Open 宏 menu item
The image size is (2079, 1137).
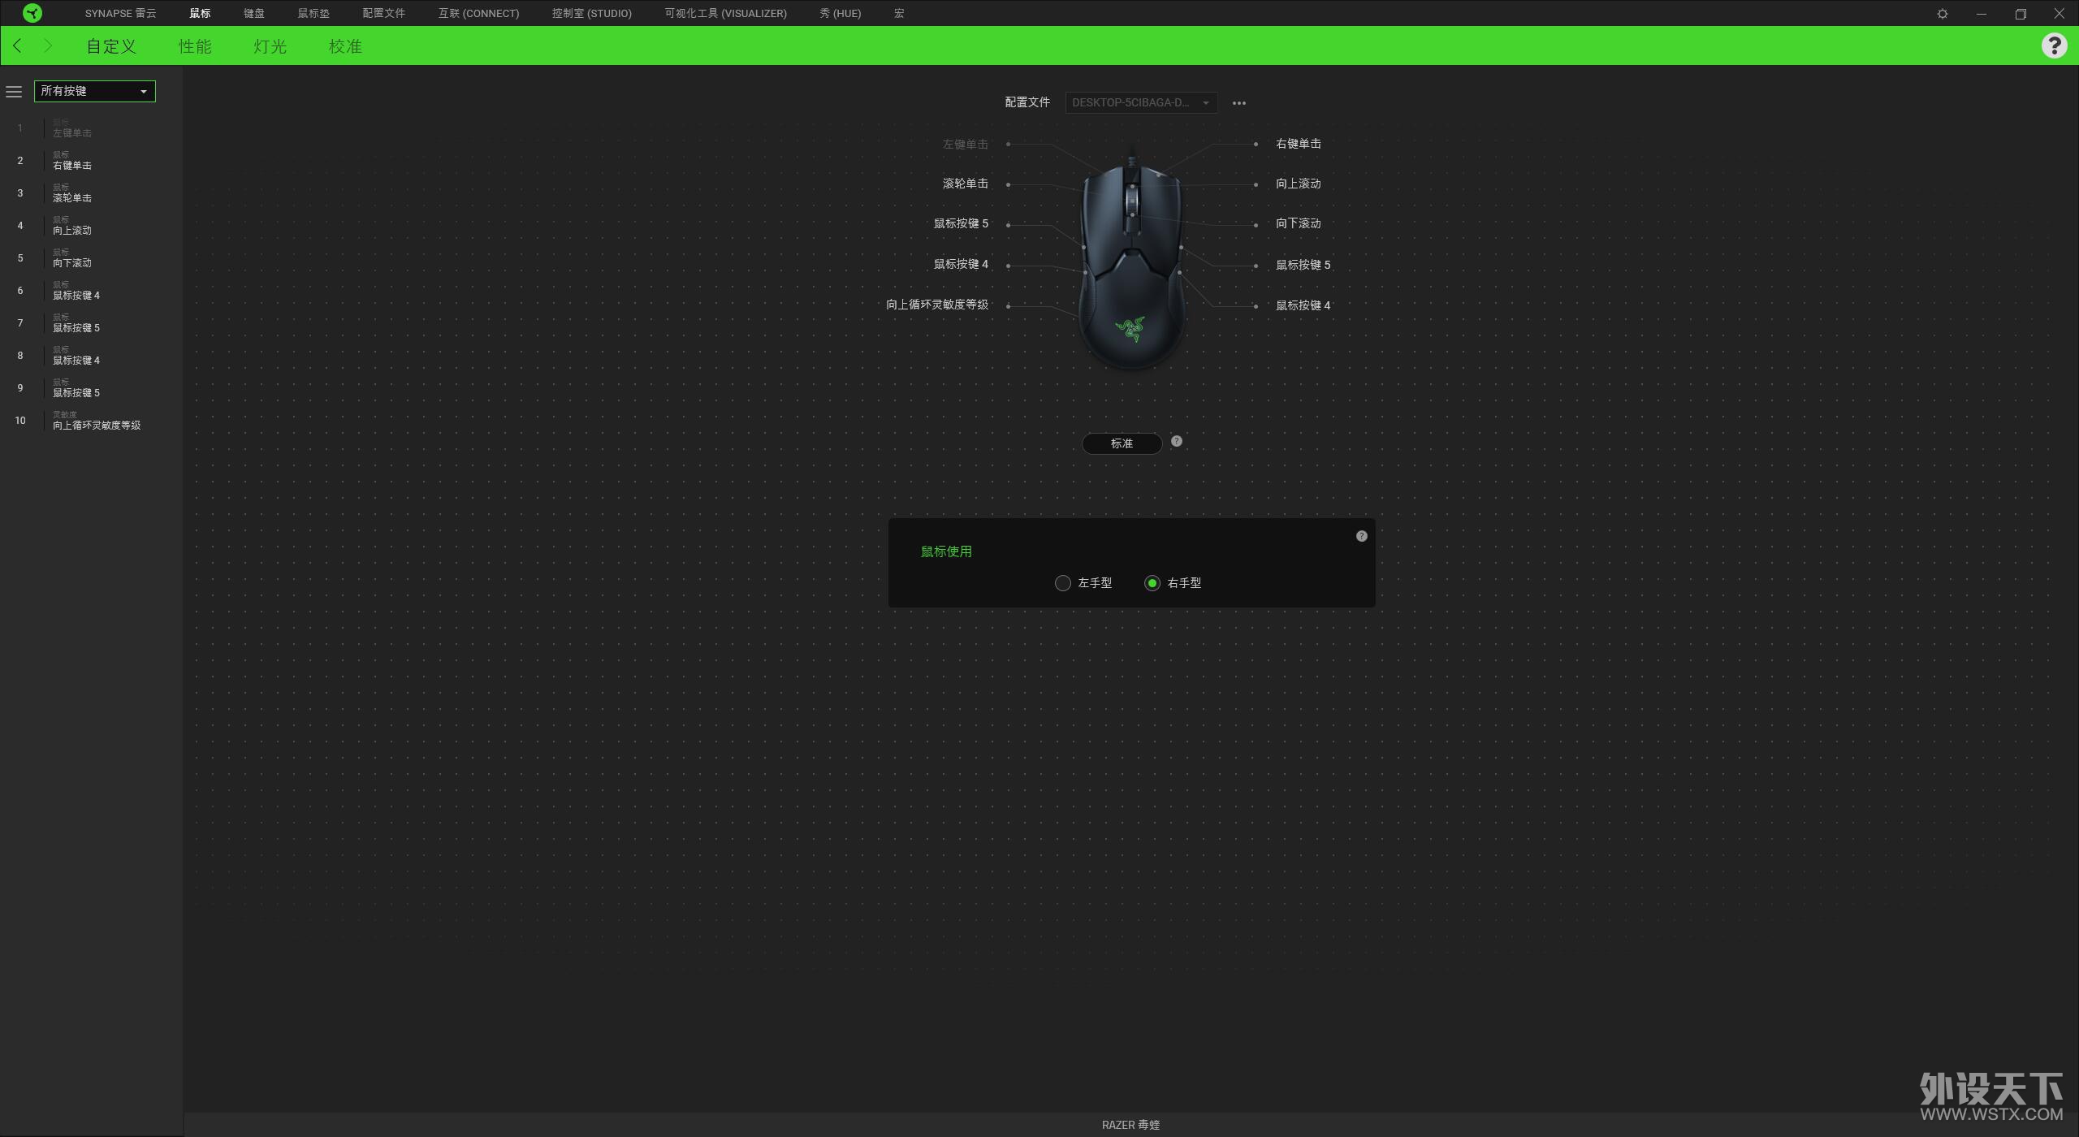(x=899, y=13)
